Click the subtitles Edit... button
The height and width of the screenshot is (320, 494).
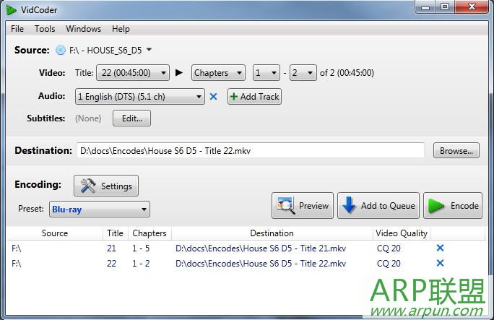(x=131, y=118)
